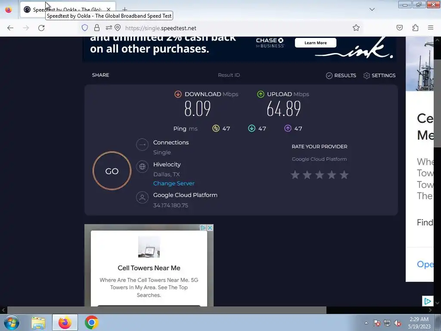
Task: Open the Windows Start menu
Action: click(12, 322)
